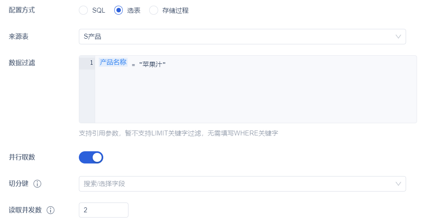Open the 来源表 dropdown showing S产品
The height and width of the screenshot is (220, 426).
click(242, 37)
